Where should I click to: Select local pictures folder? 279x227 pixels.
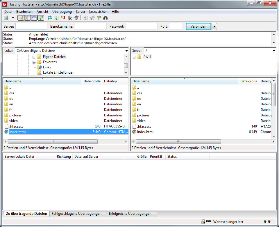point(15,115)
